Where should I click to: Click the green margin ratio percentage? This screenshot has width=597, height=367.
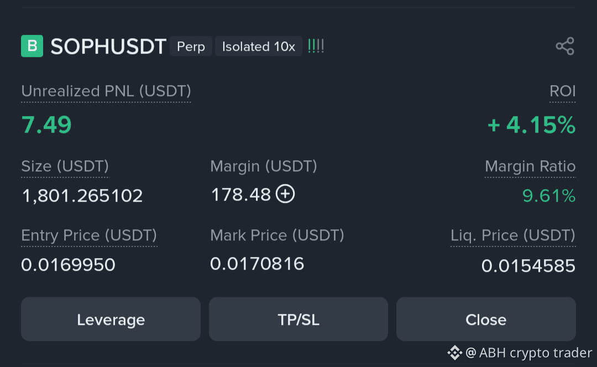pyautogui.click(x=549, y=196)
